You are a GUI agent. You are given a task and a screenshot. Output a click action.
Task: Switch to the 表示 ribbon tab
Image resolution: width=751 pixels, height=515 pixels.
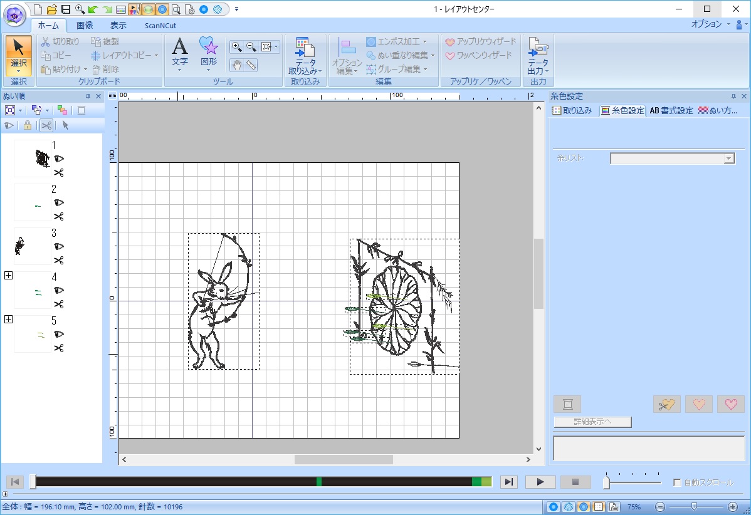[x=118, y=25]
